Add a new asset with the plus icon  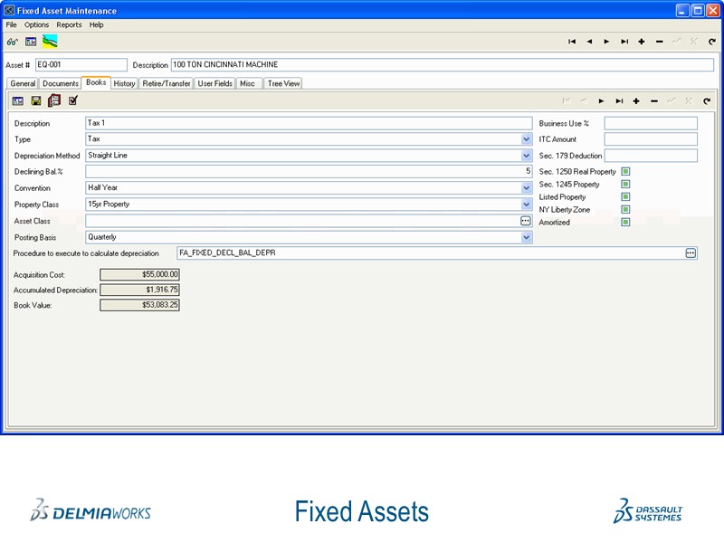click(x=641, y=41)
